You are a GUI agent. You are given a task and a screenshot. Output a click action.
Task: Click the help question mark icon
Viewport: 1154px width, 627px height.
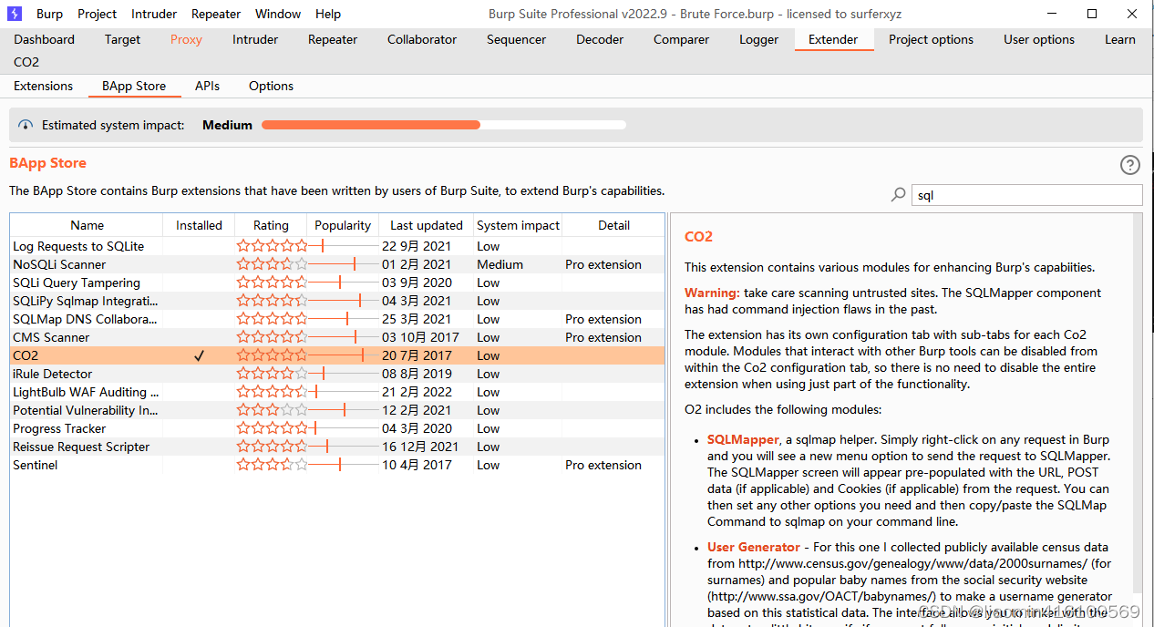tap(1129, 165)
